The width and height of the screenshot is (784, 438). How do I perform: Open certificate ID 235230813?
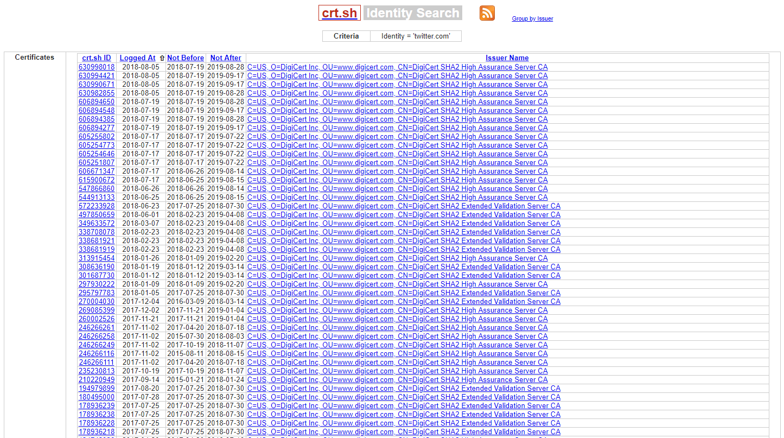(97, 371)
